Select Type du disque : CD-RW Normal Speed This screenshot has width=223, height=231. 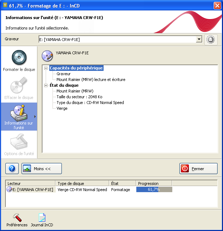90,103
